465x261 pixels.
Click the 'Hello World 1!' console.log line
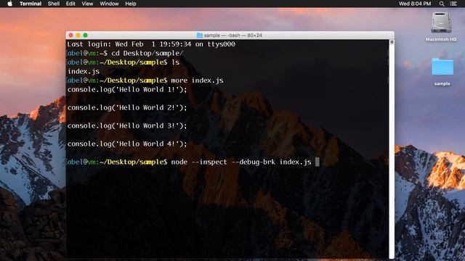tap(127, 89)
